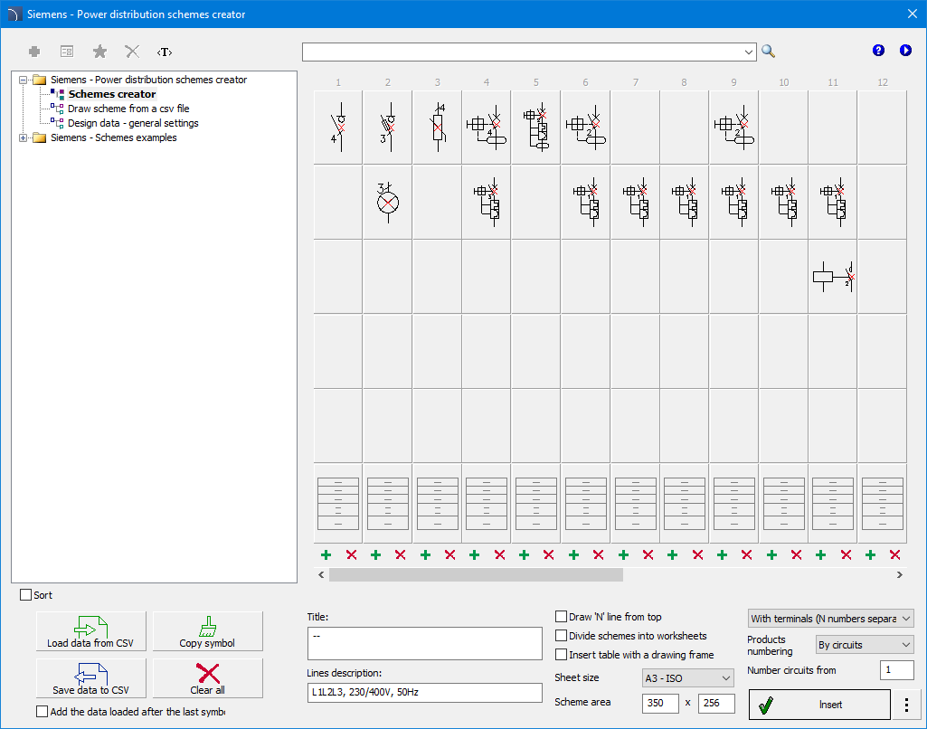Select Siemens - Schemes examples tree item
The width and height of the screenshot is (927, 729).
(114, 137)
